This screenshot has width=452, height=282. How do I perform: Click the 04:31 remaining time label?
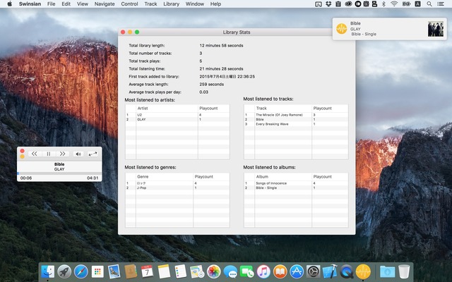[x=93, y=178]
